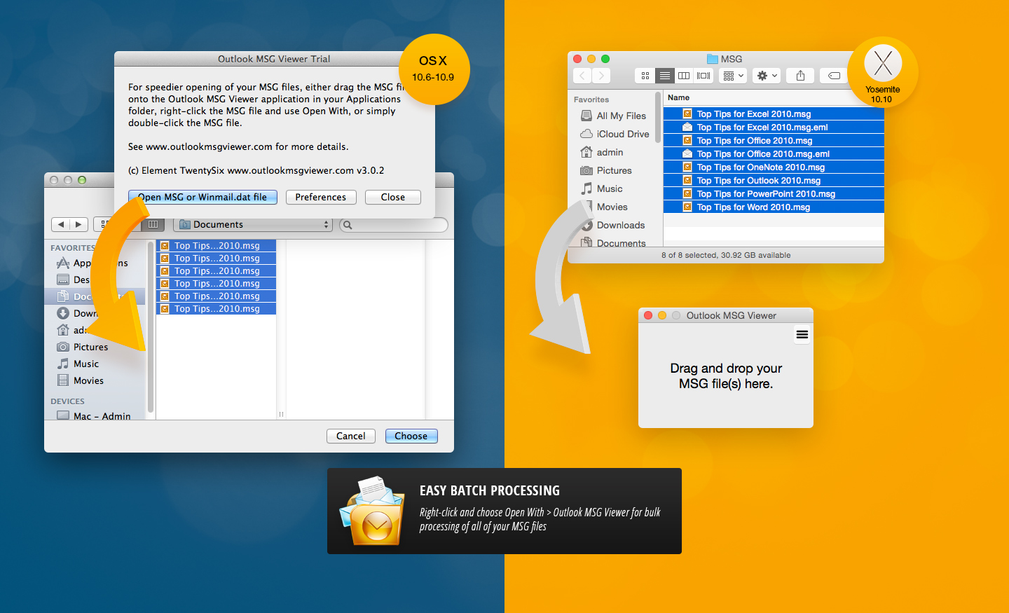Click Outlook icon beside Top Tips for Word 2010.msg
The height and width of the screenshot is (613, 1009).
tap(687, 207)
